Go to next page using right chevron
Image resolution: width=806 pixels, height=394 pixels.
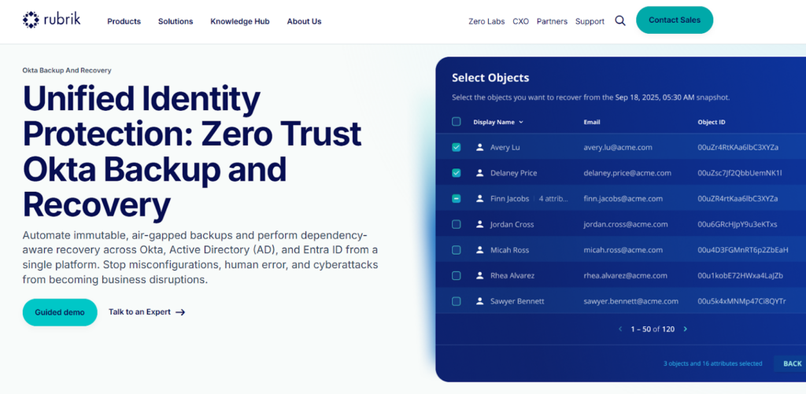686,330
